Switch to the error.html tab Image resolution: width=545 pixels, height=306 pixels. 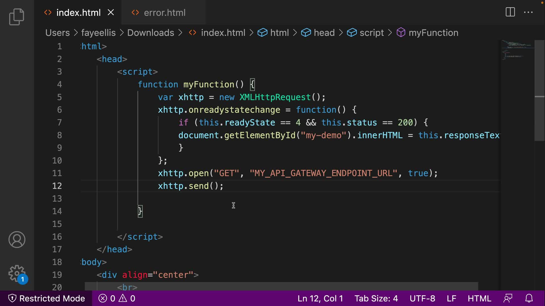click(164, 13)
